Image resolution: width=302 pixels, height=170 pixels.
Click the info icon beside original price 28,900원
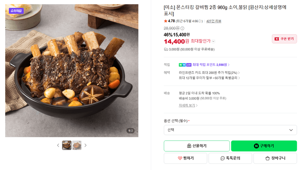tap(182, 28)
